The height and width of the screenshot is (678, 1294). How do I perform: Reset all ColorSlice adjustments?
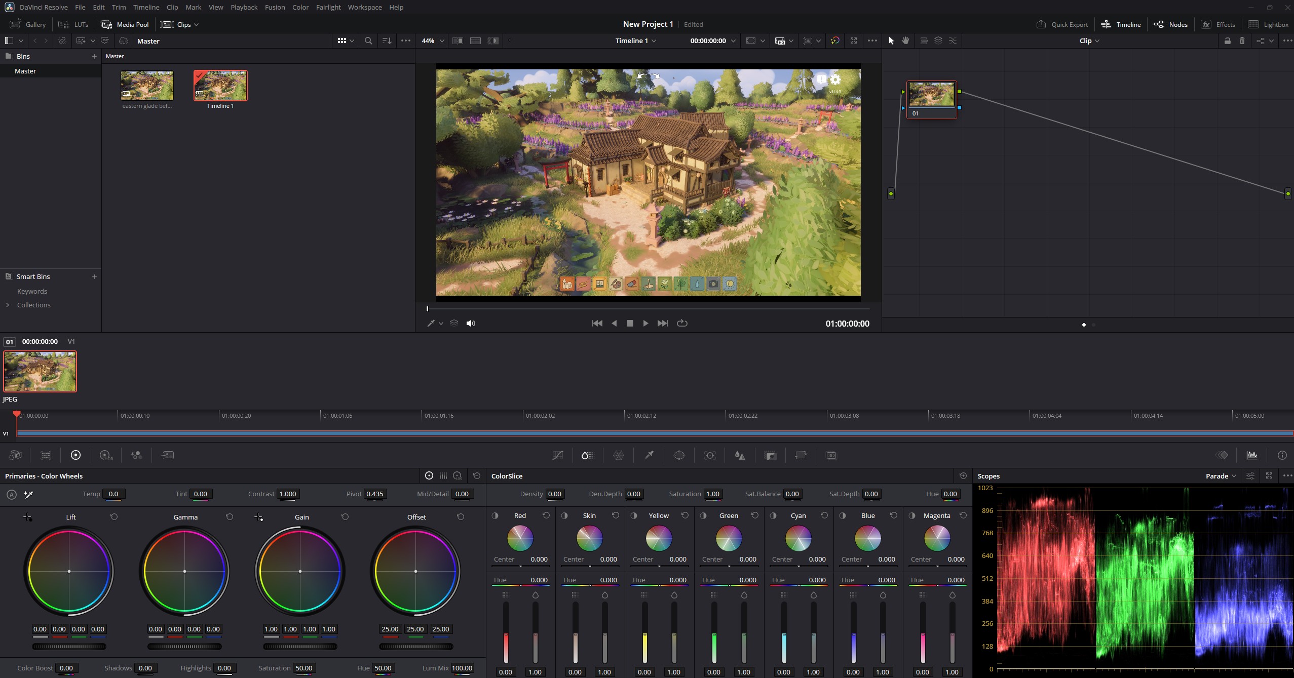pyautogui.click(x=963, y=476)
